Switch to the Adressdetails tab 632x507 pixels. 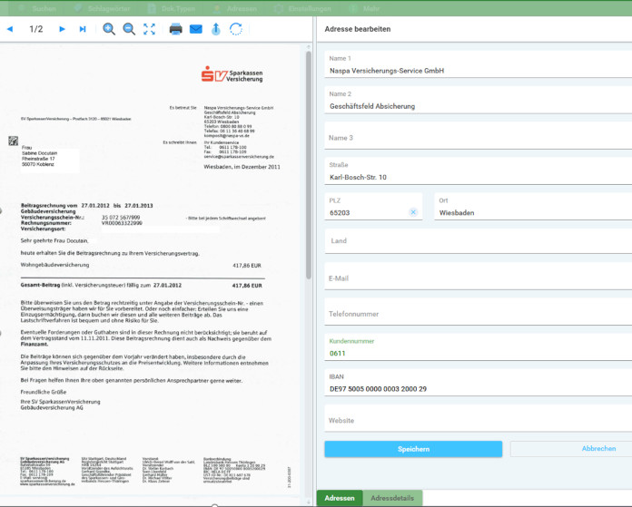(x=392, y=498)
